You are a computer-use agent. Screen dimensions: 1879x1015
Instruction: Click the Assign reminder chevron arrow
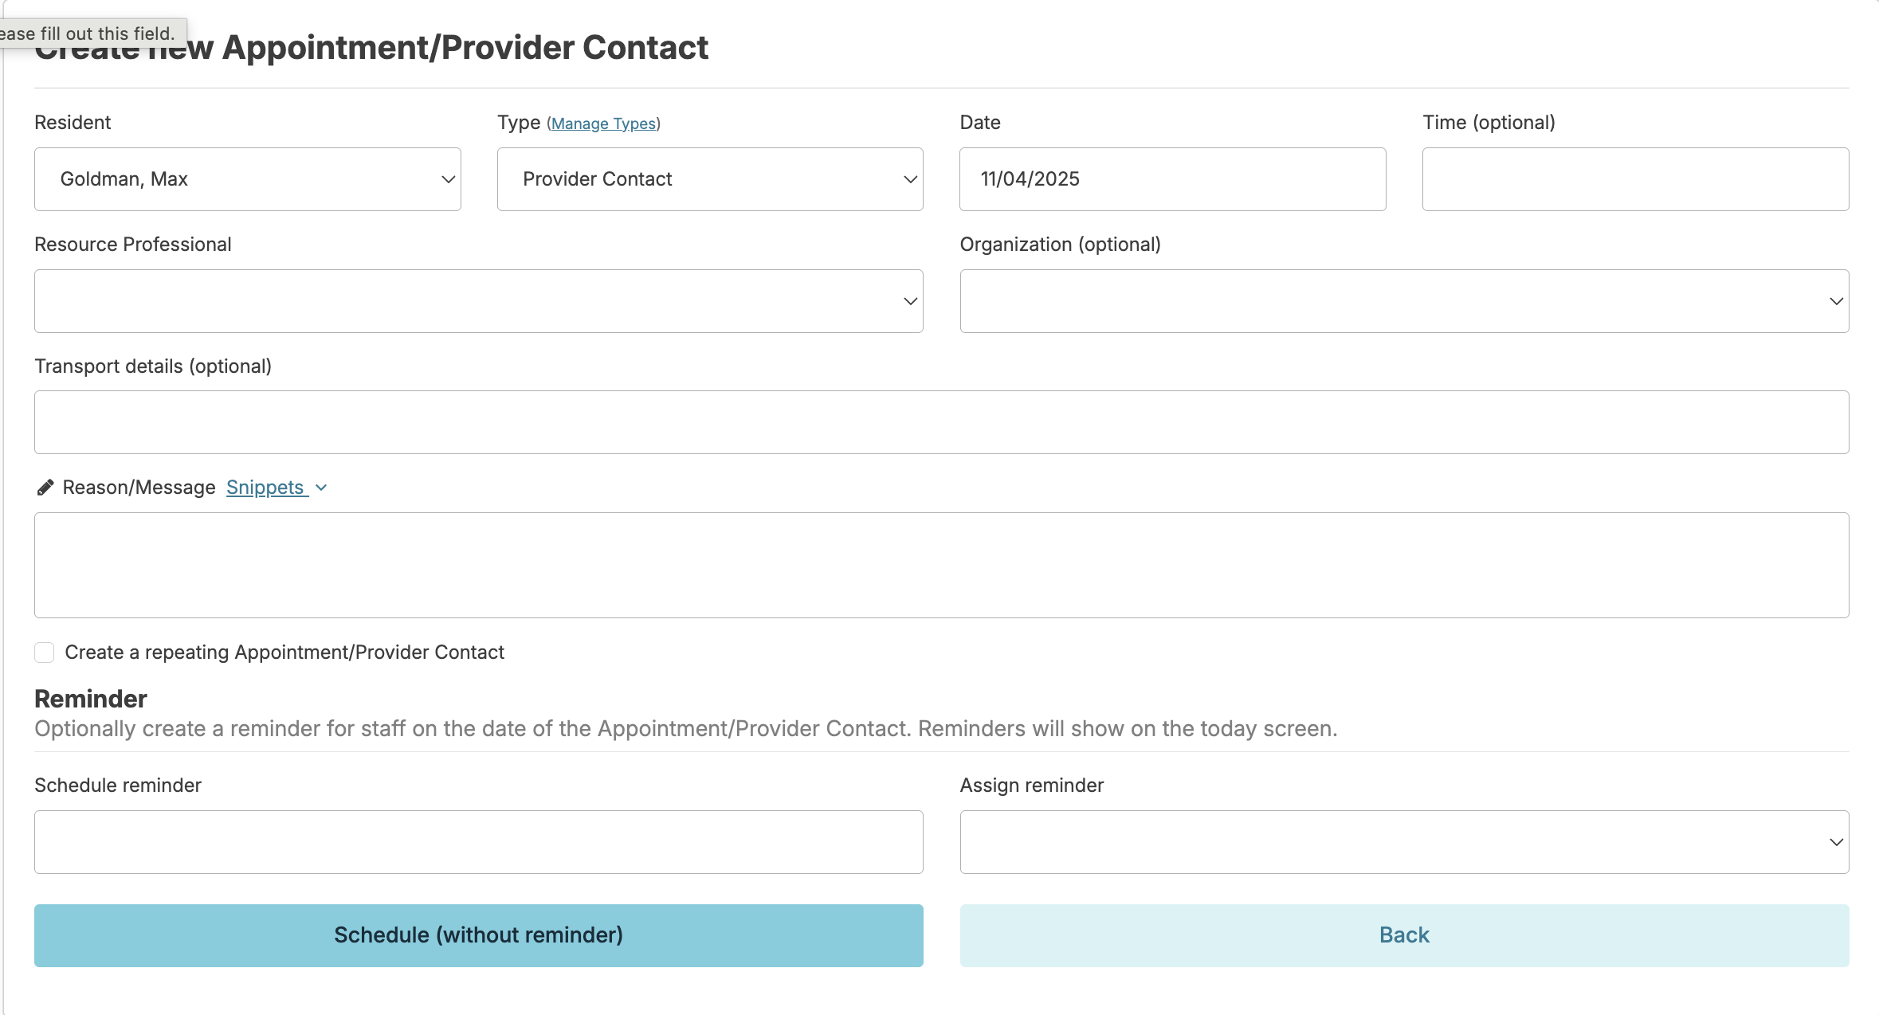pos(1836,842)
